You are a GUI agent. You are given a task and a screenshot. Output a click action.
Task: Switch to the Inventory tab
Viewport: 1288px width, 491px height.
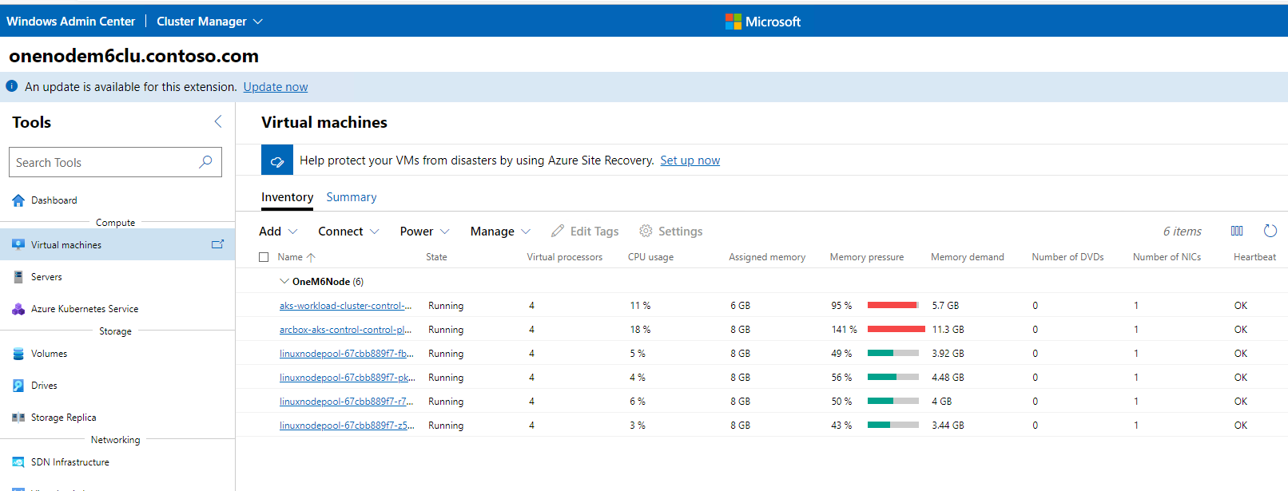click(287, 197)
